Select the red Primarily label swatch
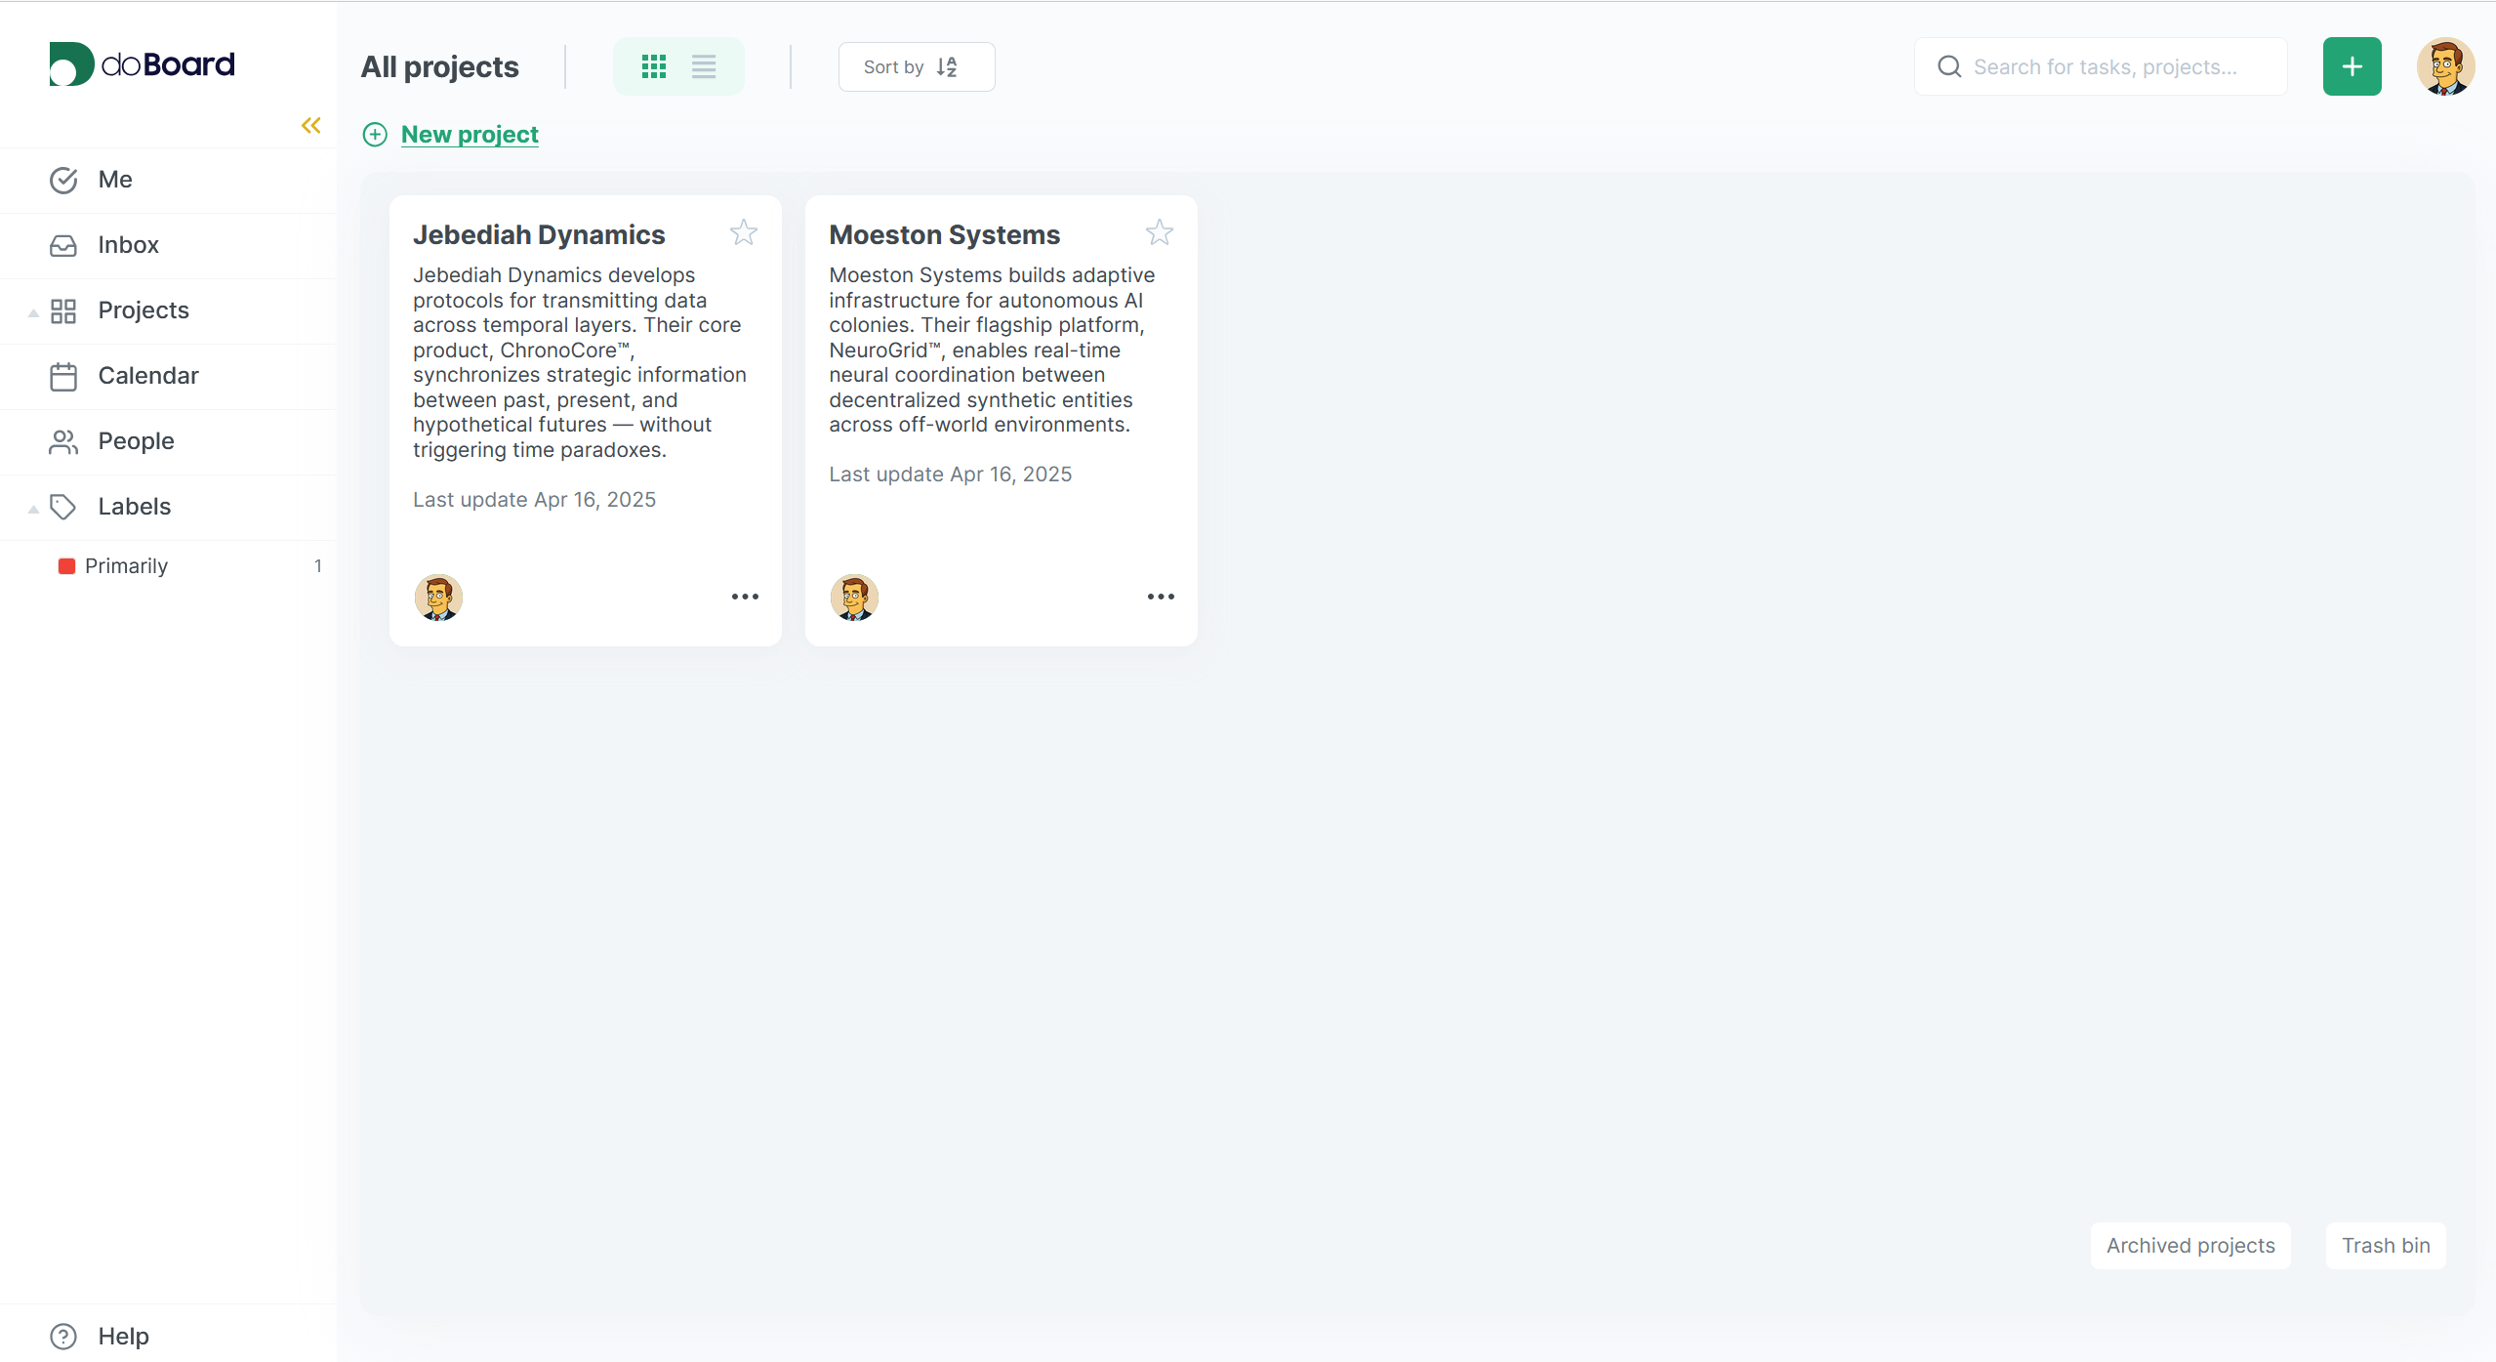This screenshot has width=2496, height=1362. click(67, 565)
